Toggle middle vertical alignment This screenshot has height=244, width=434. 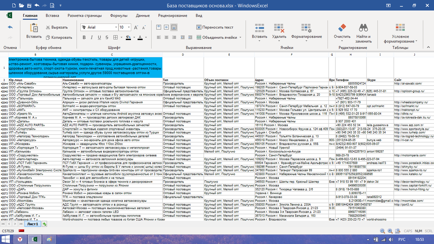click(x=166, y=27)
